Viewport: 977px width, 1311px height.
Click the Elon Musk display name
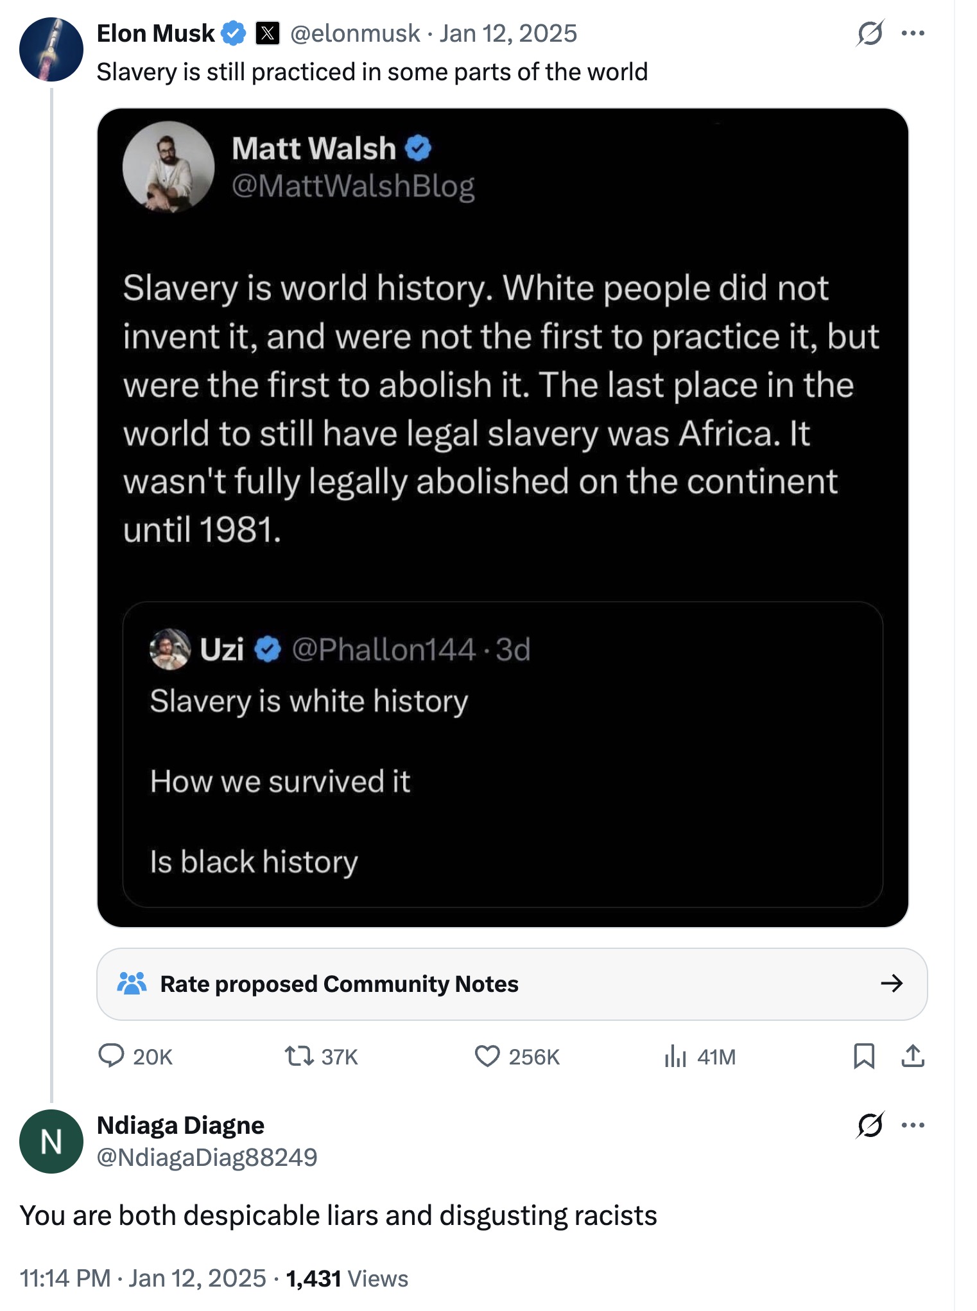point(155,33)
